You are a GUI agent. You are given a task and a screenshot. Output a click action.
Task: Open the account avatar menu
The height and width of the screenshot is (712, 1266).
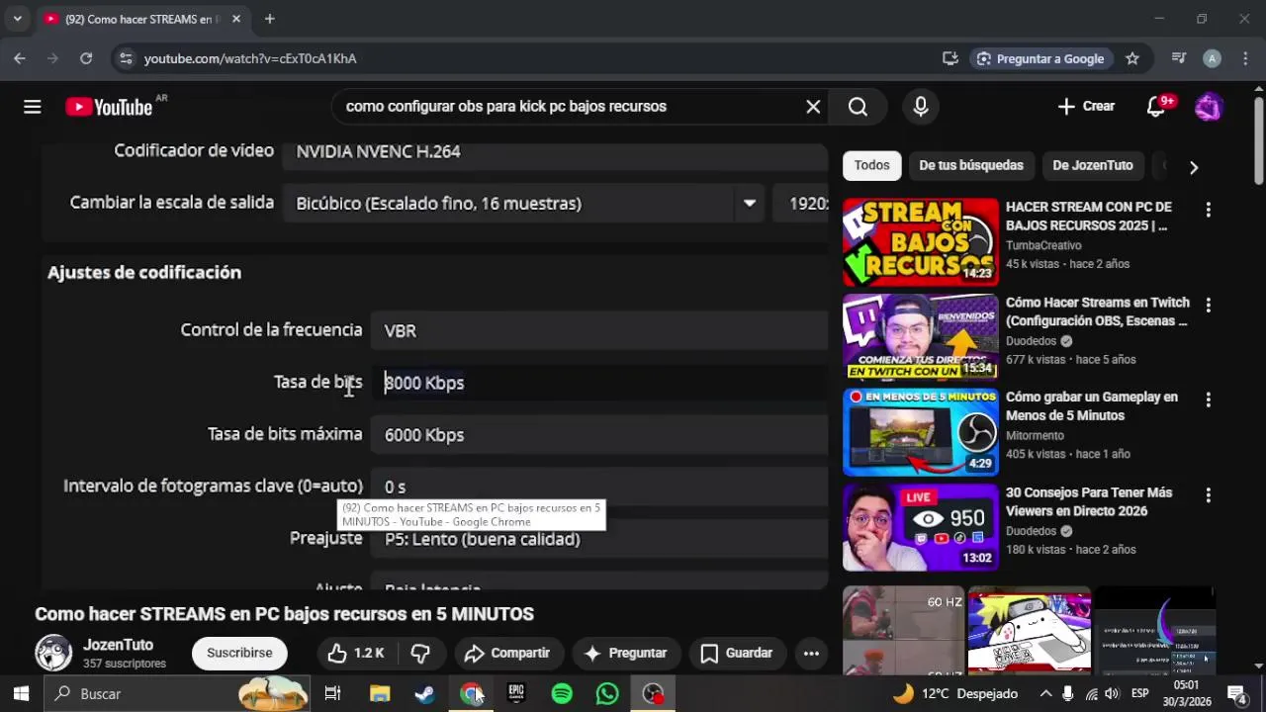tap(1209, 107)
